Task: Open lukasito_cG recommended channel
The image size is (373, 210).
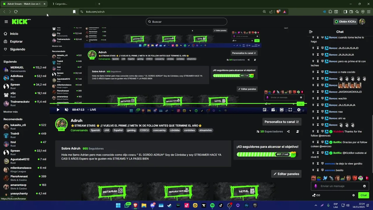Action: click(x=25, y=127)
